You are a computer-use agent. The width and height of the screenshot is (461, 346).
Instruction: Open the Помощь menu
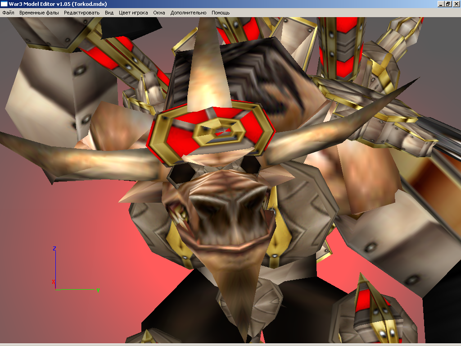pyautogui.click(x=221, y=13)
